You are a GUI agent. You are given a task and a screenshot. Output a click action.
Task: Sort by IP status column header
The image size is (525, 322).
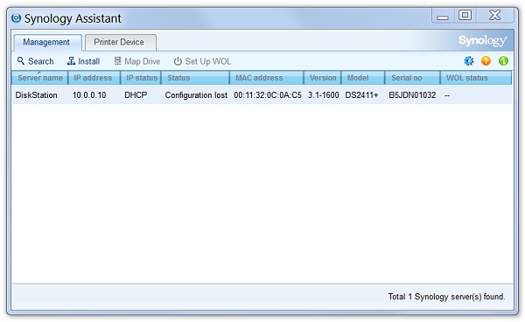pyautogui.click(x=141, y=78)
